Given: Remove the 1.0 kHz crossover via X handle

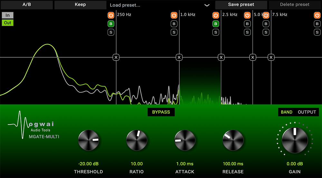Looking at the screenshot, I should [x=179, y=57].
